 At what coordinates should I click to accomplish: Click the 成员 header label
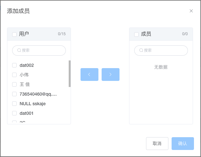pyautogui.click(x=146, y=34)
